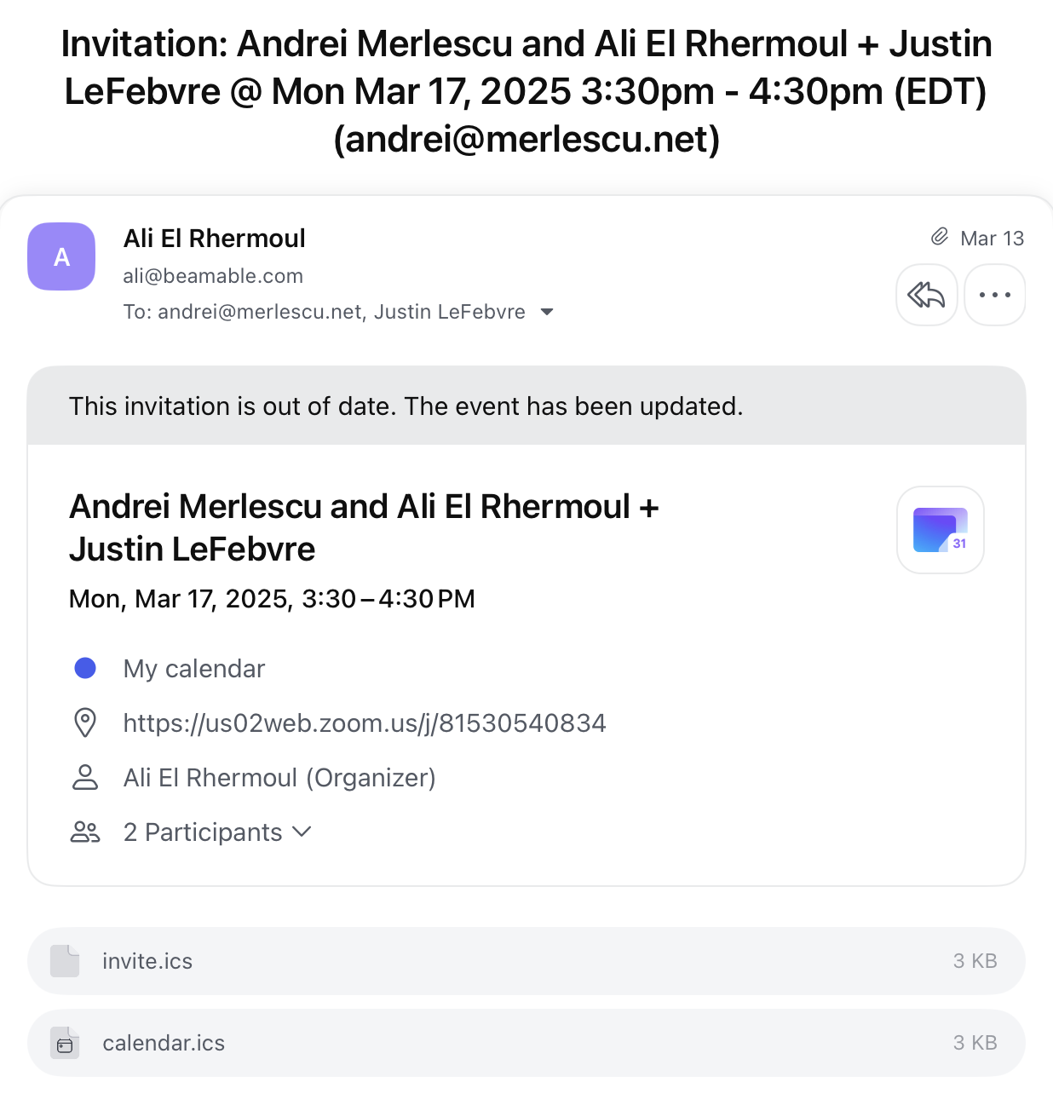Open the calendar app icon in invite card
This screenshot has height=1111, width=1053.
tap(940, 530)
